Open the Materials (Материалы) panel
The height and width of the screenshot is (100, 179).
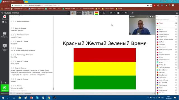pyautogui.click(x=4, y=34)
